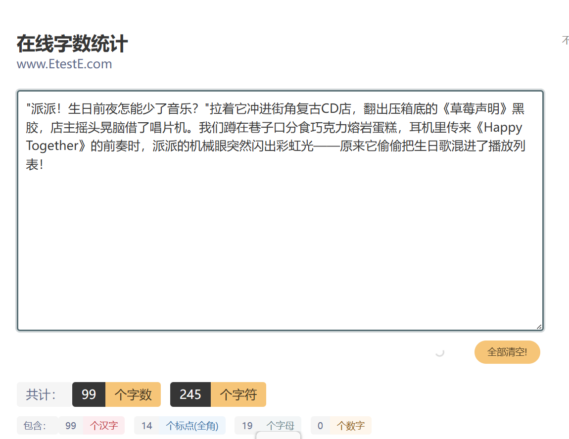The image size is (569, 439).
Task: Click the 在线字数统计 page title
Action: tap(72, 44)
